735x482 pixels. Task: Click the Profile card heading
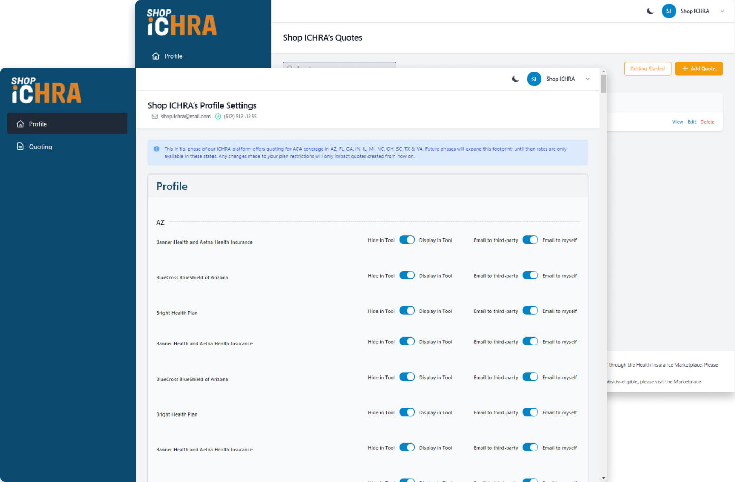[x=172, y=186]
